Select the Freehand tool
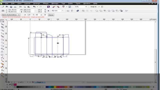This screenshot has height=90, width=160. click(2, 33)
